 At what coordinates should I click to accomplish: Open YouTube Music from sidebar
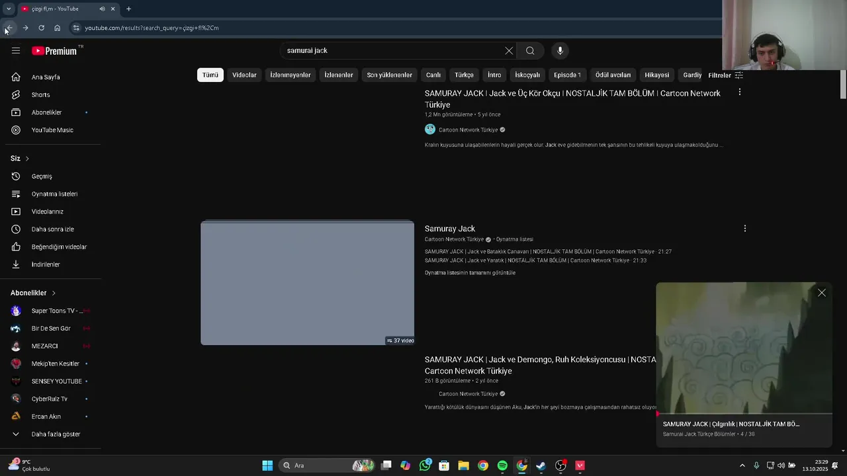[53, 130]
